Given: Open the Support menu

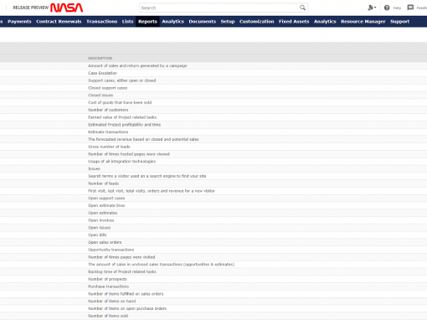Looking at the screenshot, I should click(x=399, y=22).
